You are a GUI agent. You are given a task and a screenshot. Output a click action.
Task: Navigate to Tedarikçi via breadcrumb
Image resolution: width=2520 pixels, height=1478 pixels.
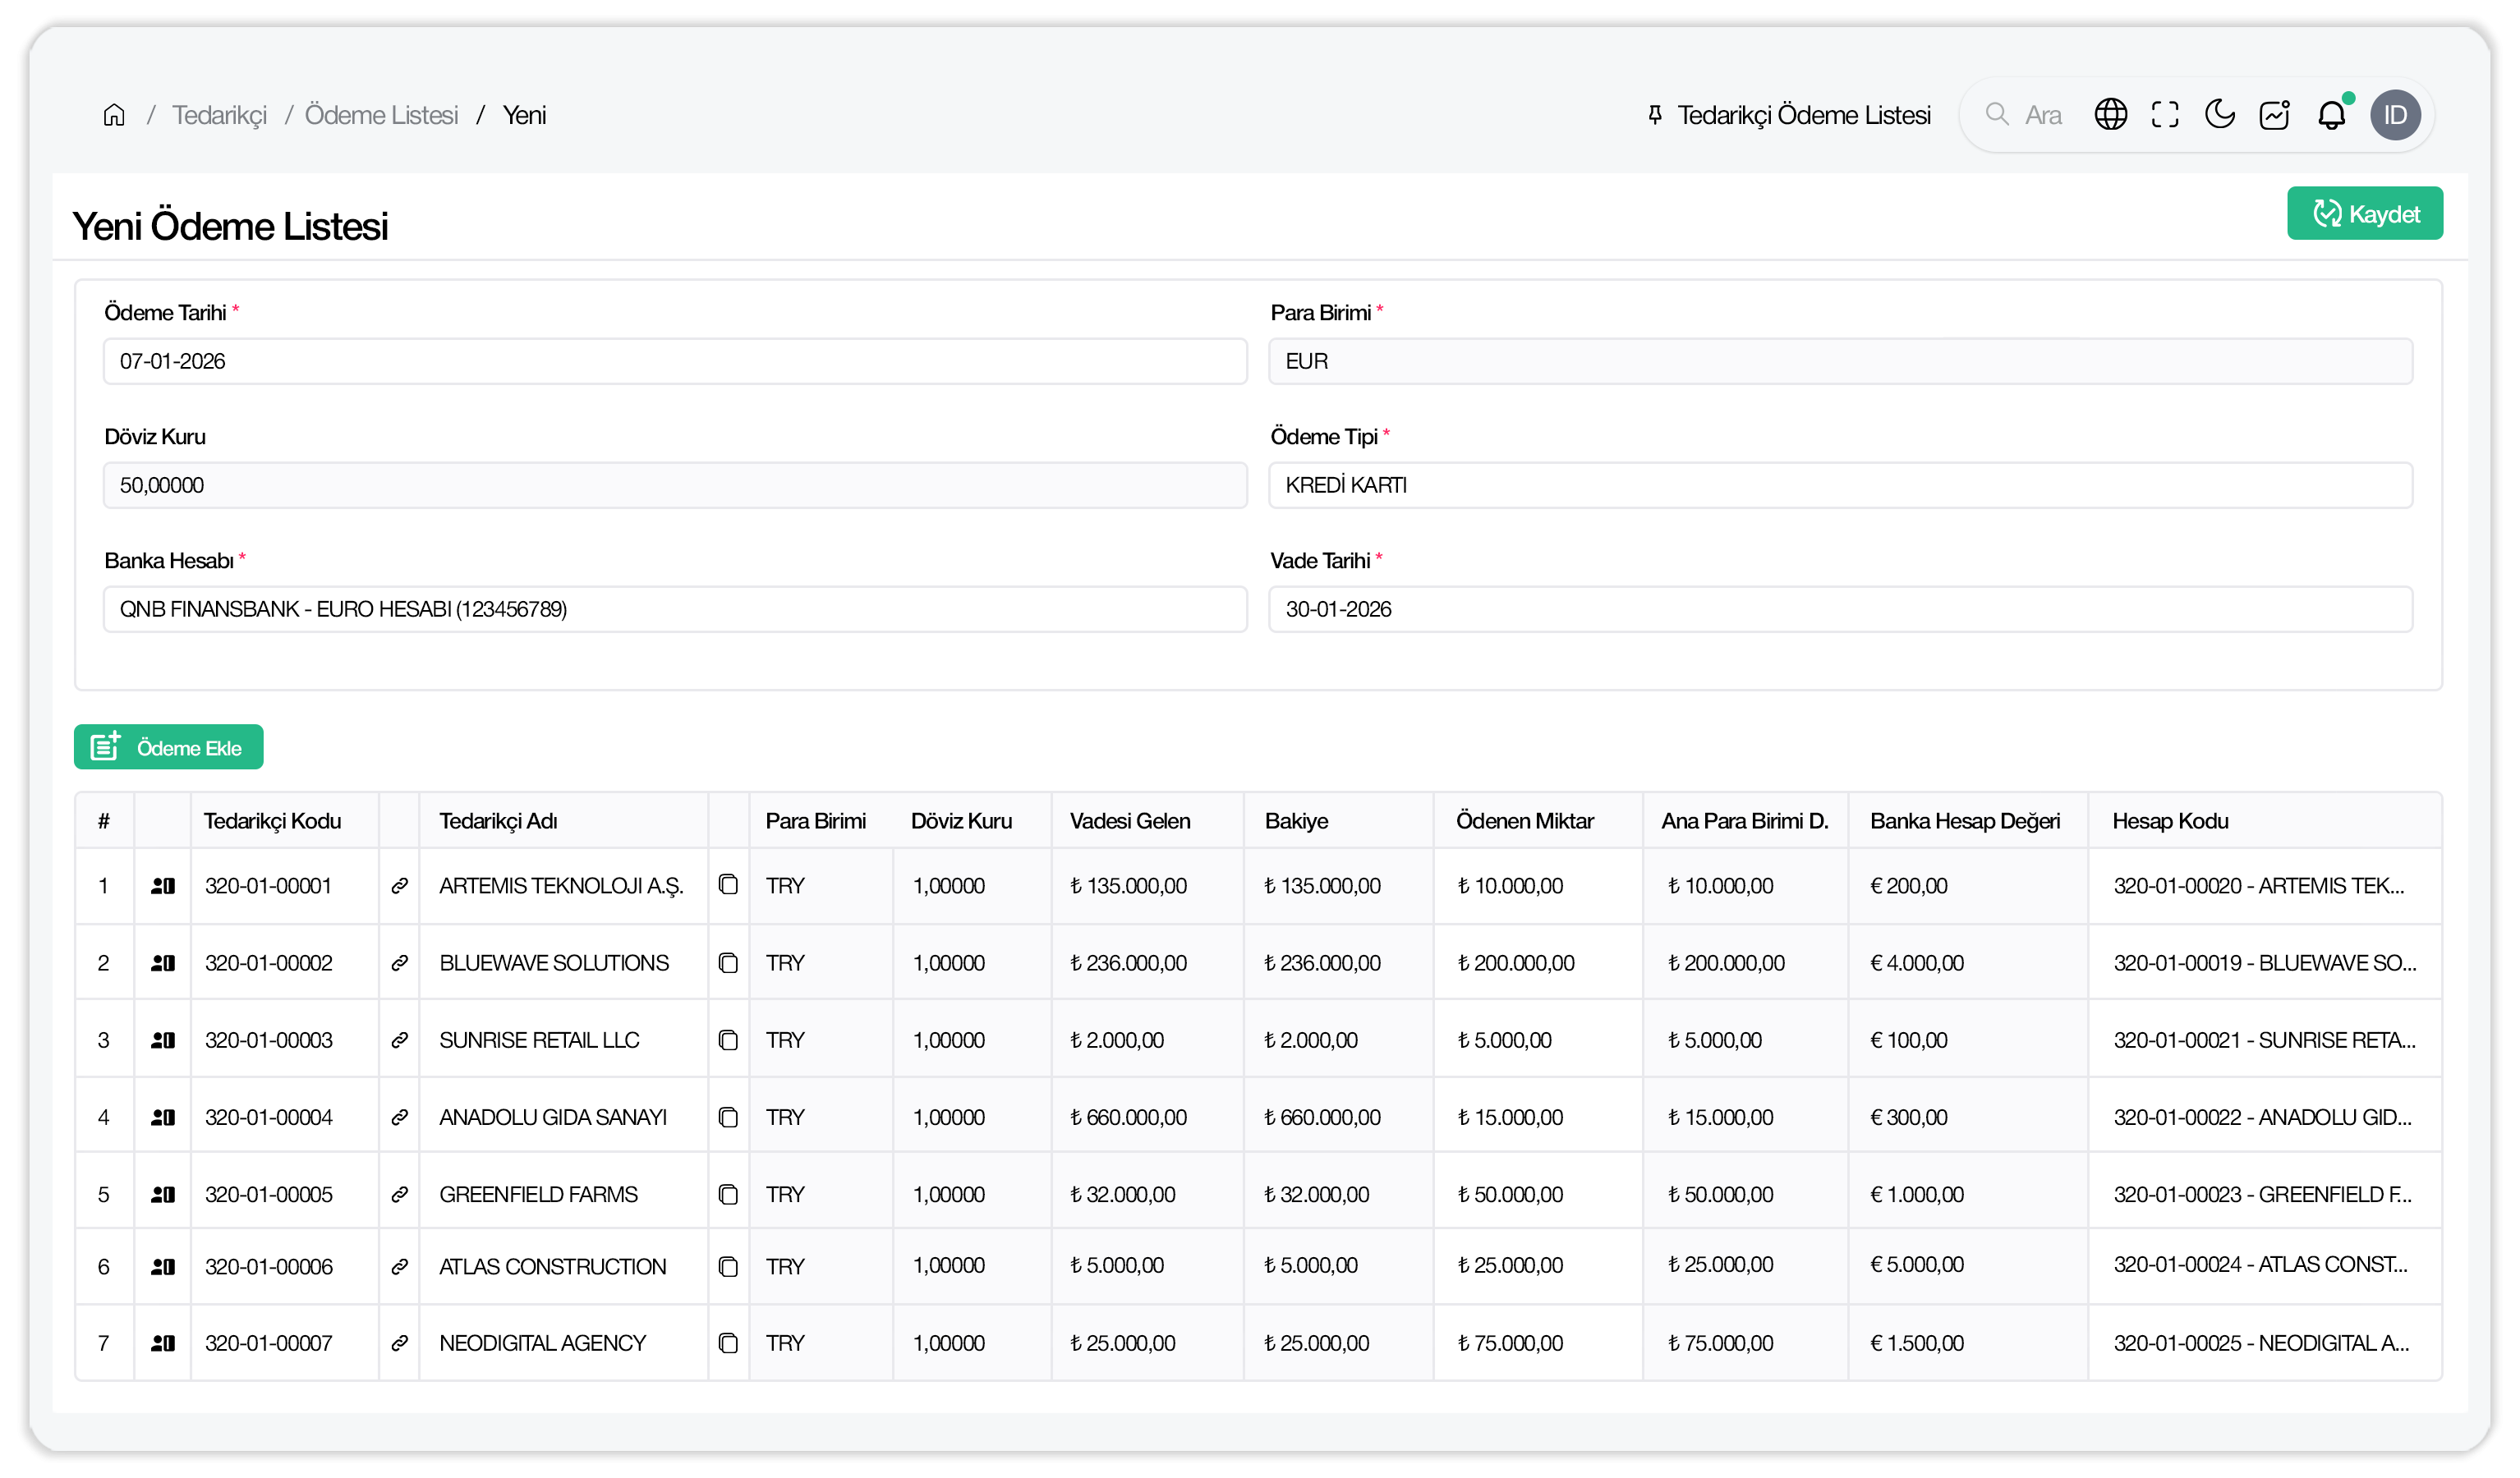pyautogui.click(x=220, y=114)
